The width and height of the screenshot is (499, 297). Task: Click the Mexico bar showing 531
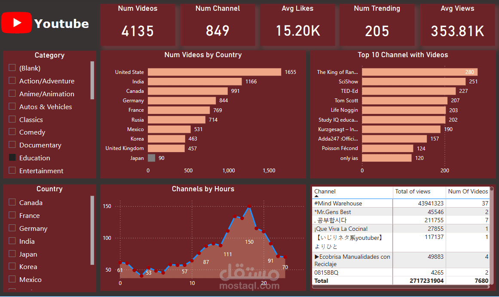point(169,129)
